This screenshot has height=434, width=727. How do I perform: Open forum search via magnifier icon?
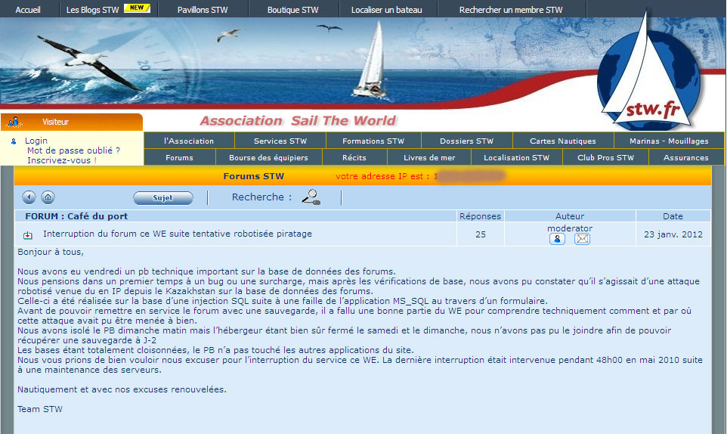click(311, 197)
